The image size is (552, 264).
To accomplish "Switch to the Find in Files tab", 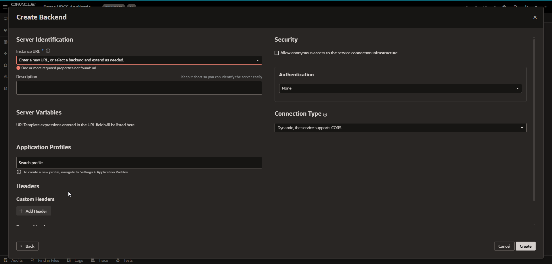I will tap(45, 260).
